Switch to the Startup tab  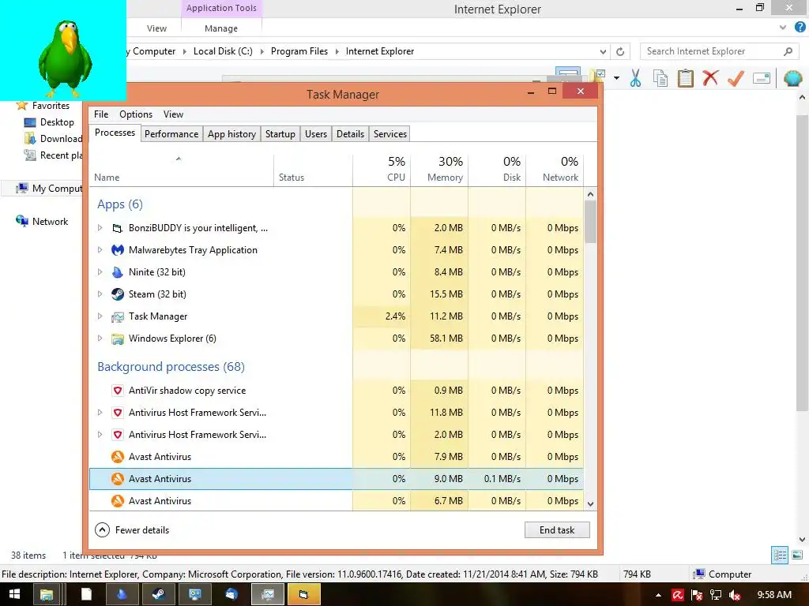[x=280, y=134]
